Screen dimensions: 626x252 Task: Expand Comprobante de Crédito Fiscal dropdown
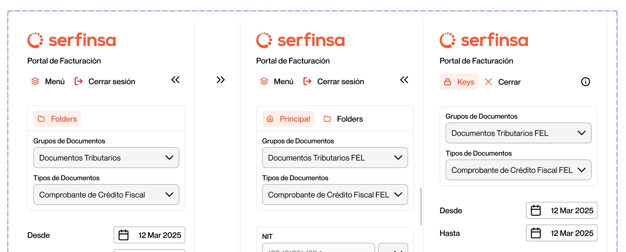(106, 195)
